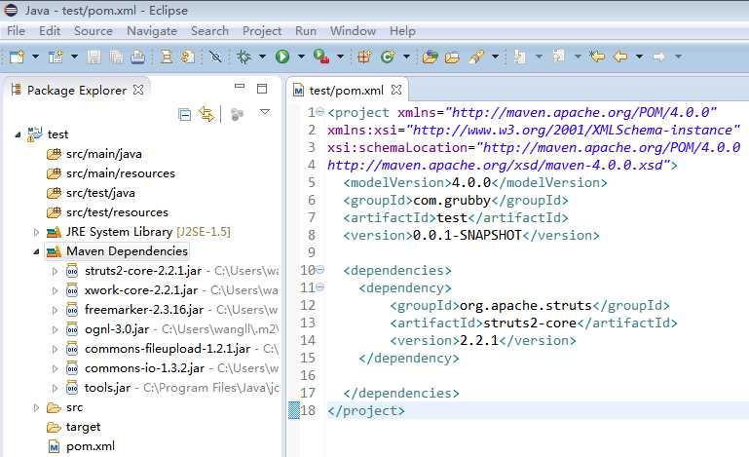Screen dimensions: 749x457
Task: Collapse the dependency fold on line 11
Action: 320,286
